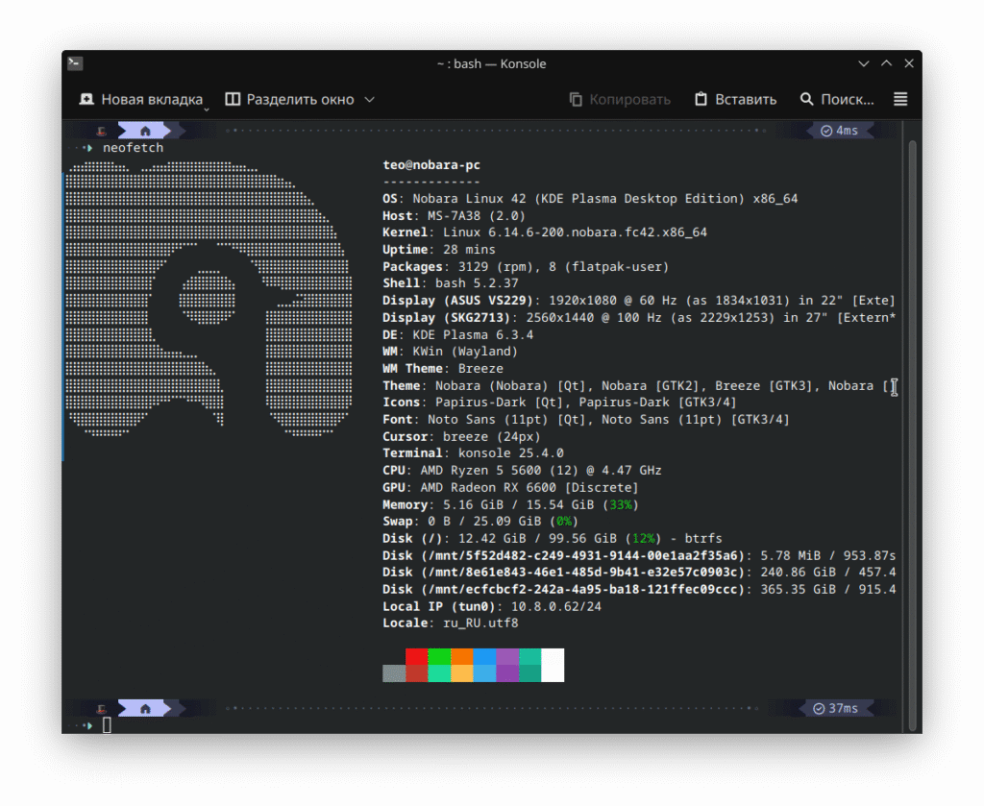
Task: Expand the Новая вкладка profile arrow
Action: 206,110
